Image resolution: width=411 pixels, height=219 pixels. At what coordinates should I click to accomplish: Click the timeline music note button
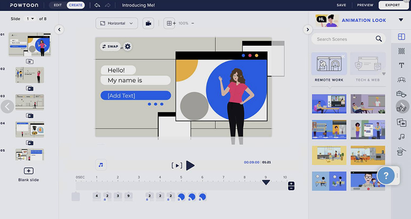101,165
